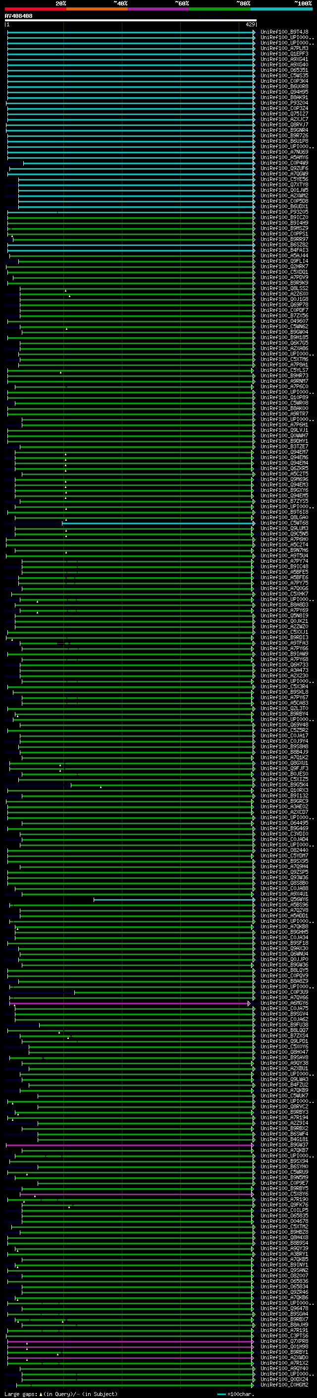317x1398 pixels.
Task: Select label UniRef100_Q8LSS2
Action: coord(284,289)
